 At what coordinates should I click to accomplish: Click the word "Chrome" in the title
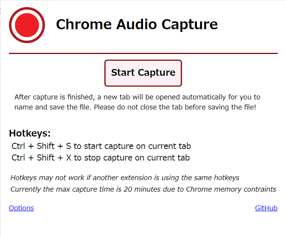pyautogui.click(x=82, y=24)
